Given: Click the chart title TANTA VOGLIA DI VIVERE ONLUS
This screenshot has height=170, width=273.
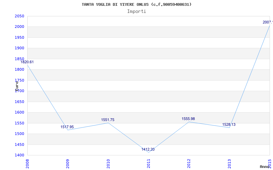Looking at the screenshot, I should point(136,4).
